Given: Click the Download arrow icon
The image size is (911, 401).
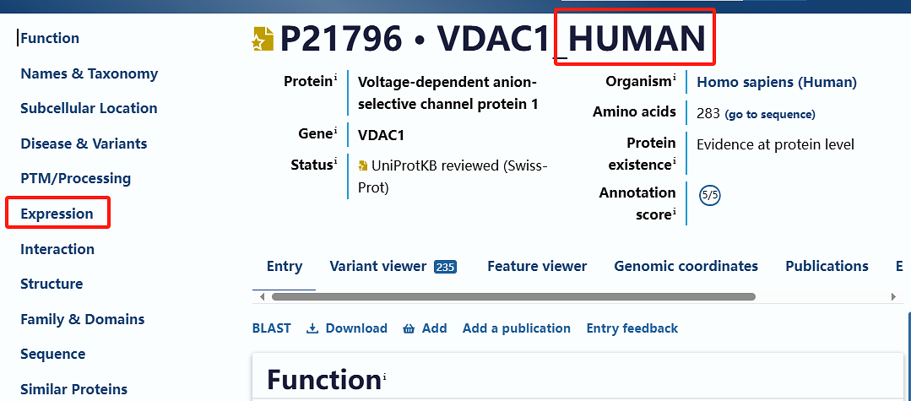Looking at the screenshot, I should point(312,328).
